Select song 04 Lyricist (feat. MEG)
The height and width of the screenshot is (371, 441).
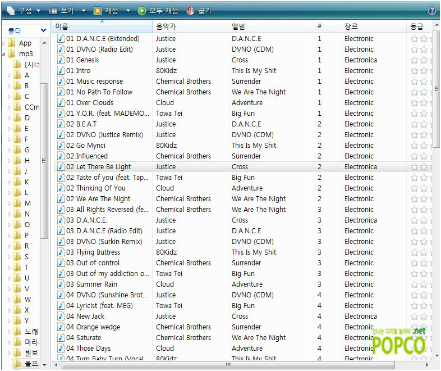pos(99,306)
